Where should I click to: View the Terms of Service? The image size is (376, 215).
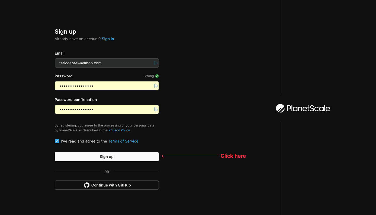(x=123, y=141)
